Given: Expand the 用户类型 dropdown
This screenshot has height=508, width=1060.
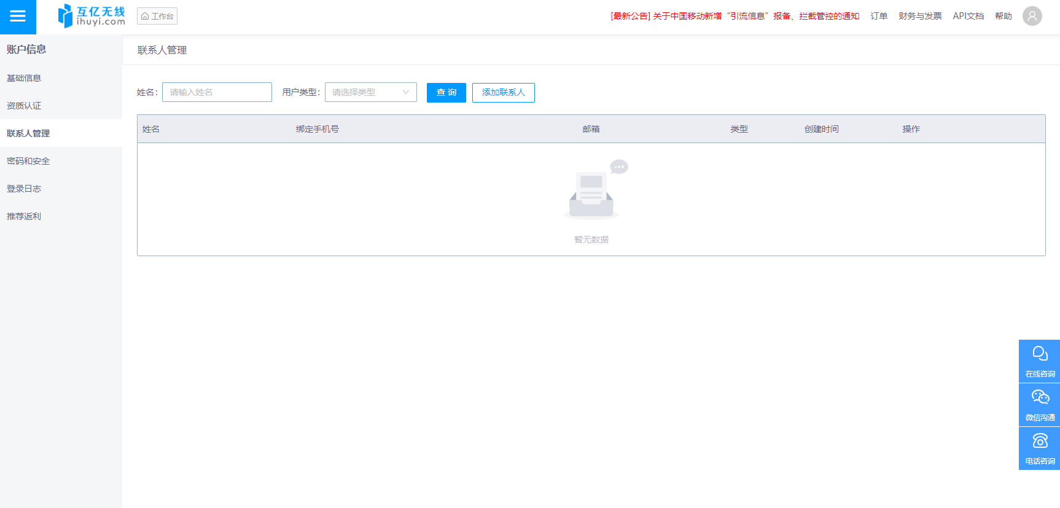Looking at the screenshot, I should click(x=370, y=92).
